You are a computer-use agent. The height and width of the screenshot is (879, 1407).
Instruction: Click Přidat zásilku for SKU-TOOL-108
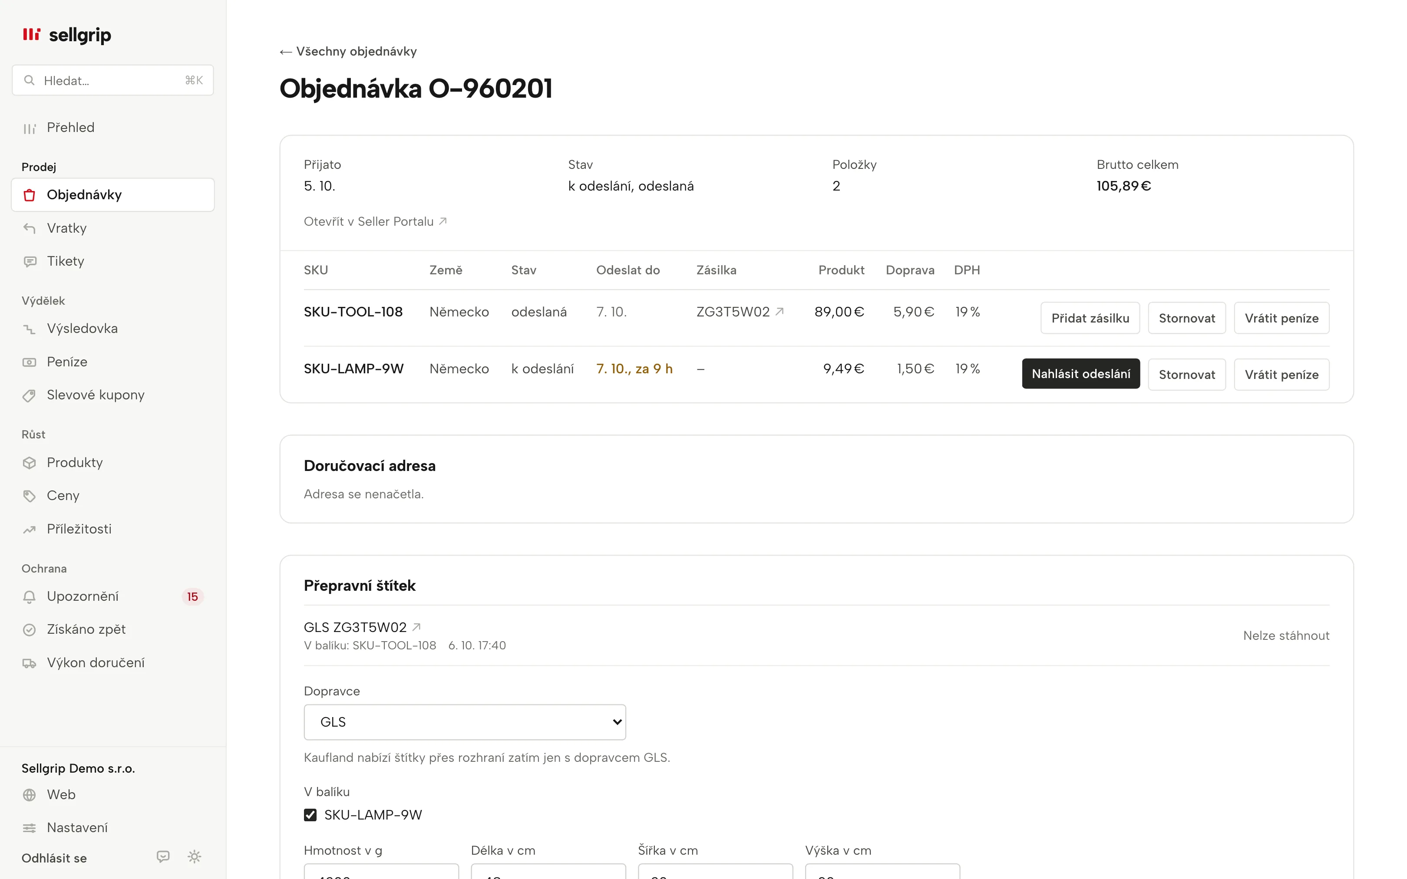click(1090, 318)
